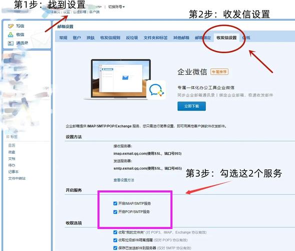Image resolution: width=295 pixels, height=251 pixels.
Task: Open the 查看设置方法 link
Action: click(124, 180)
